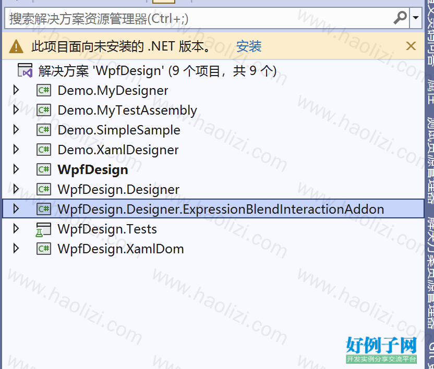
Task: Expand the ExpressionBlendInteractionAddon project
Action: coord(16,209)
